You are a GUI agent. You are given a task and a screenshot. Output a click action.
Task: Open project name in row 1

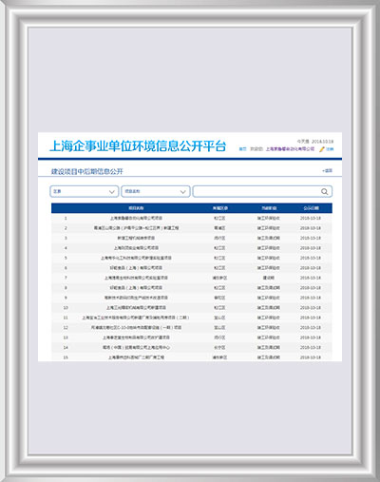tap(136, 218)
